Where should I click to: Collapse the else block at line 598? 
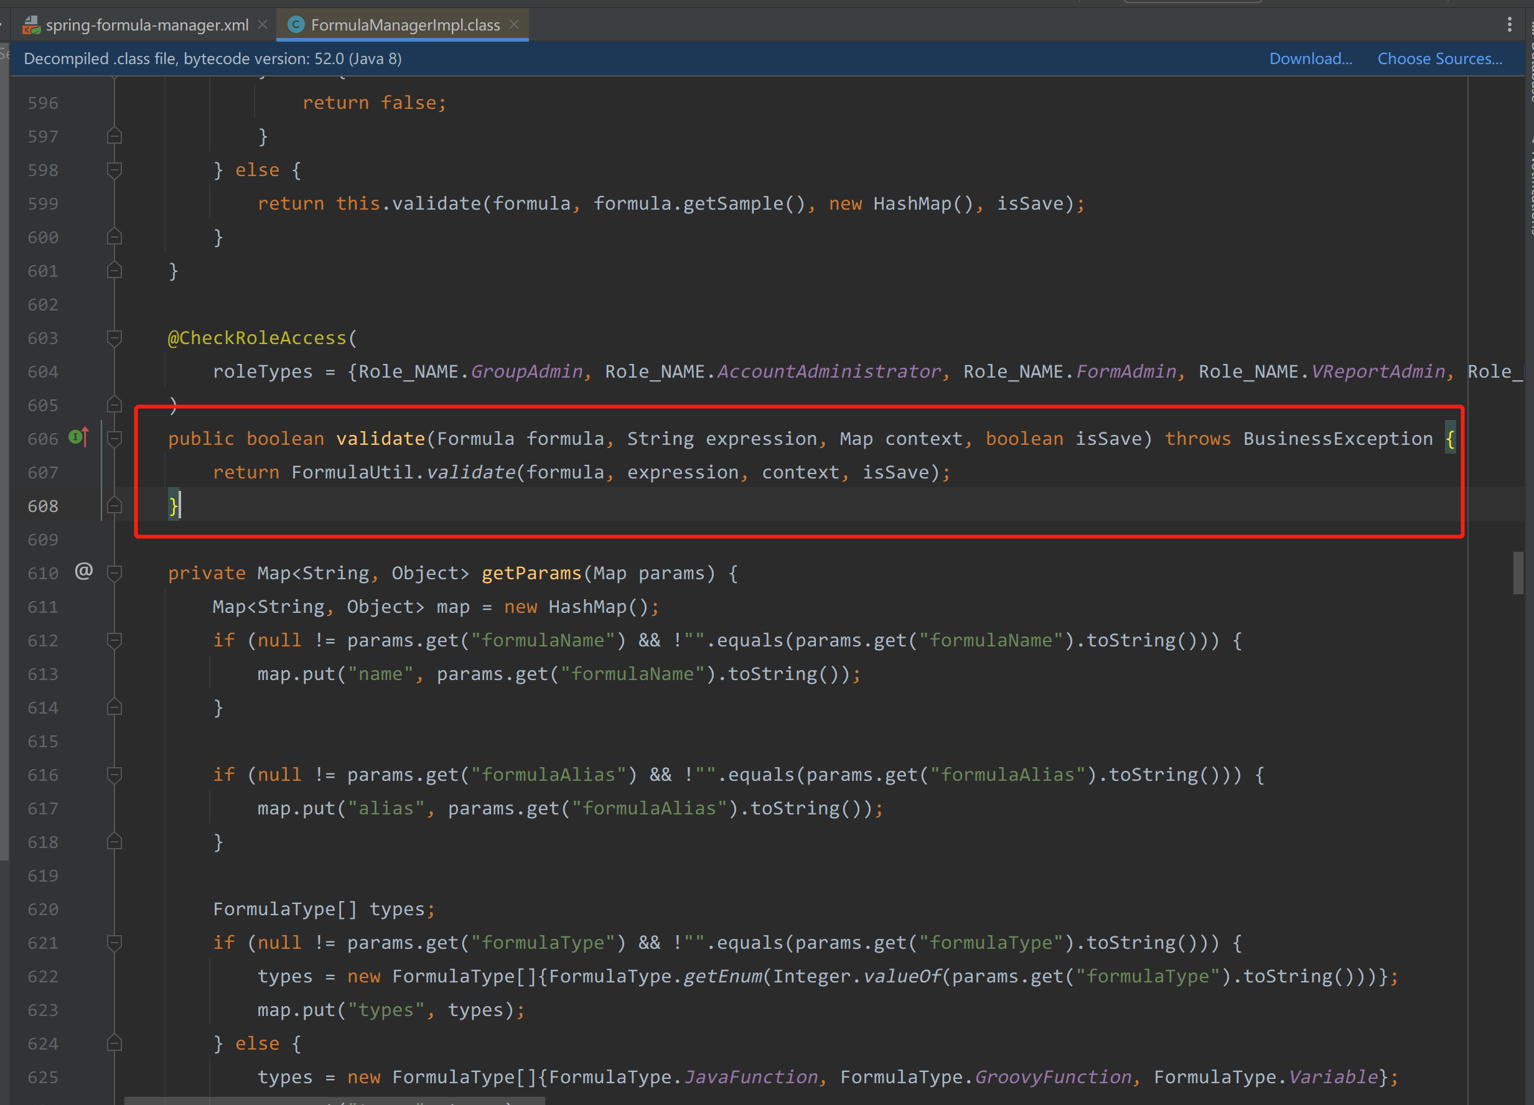coord(115,170)
